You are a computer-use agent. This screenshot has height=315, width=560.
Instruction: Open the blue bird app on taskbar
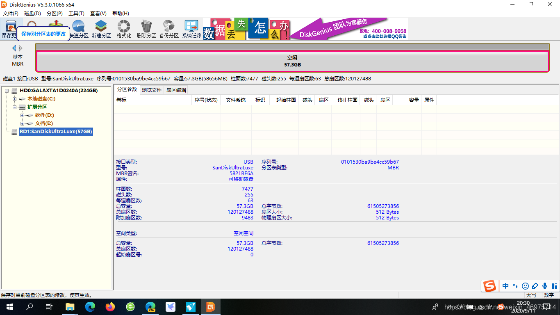point(171,307)
